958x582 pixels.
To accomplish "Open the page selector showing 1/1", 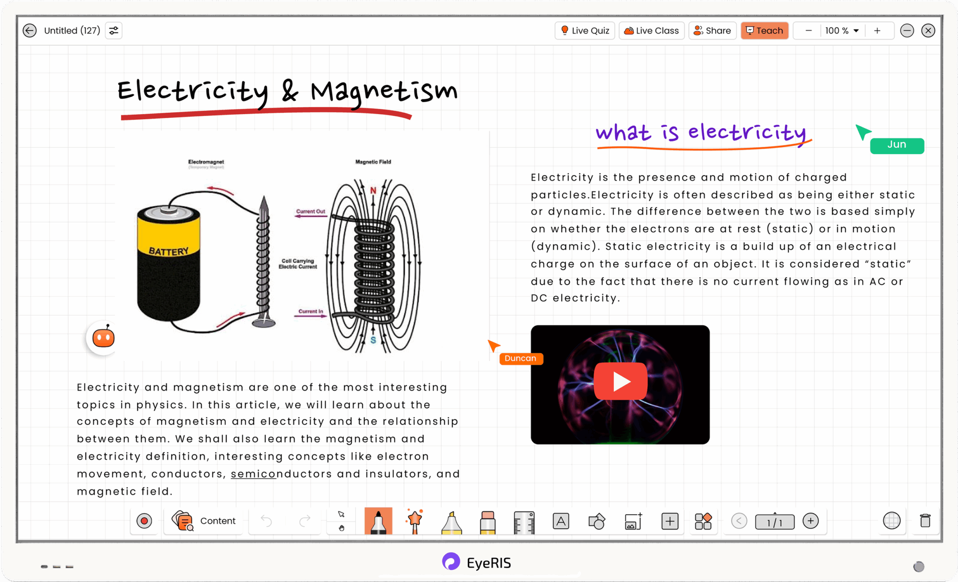I will tap(774, 521).
